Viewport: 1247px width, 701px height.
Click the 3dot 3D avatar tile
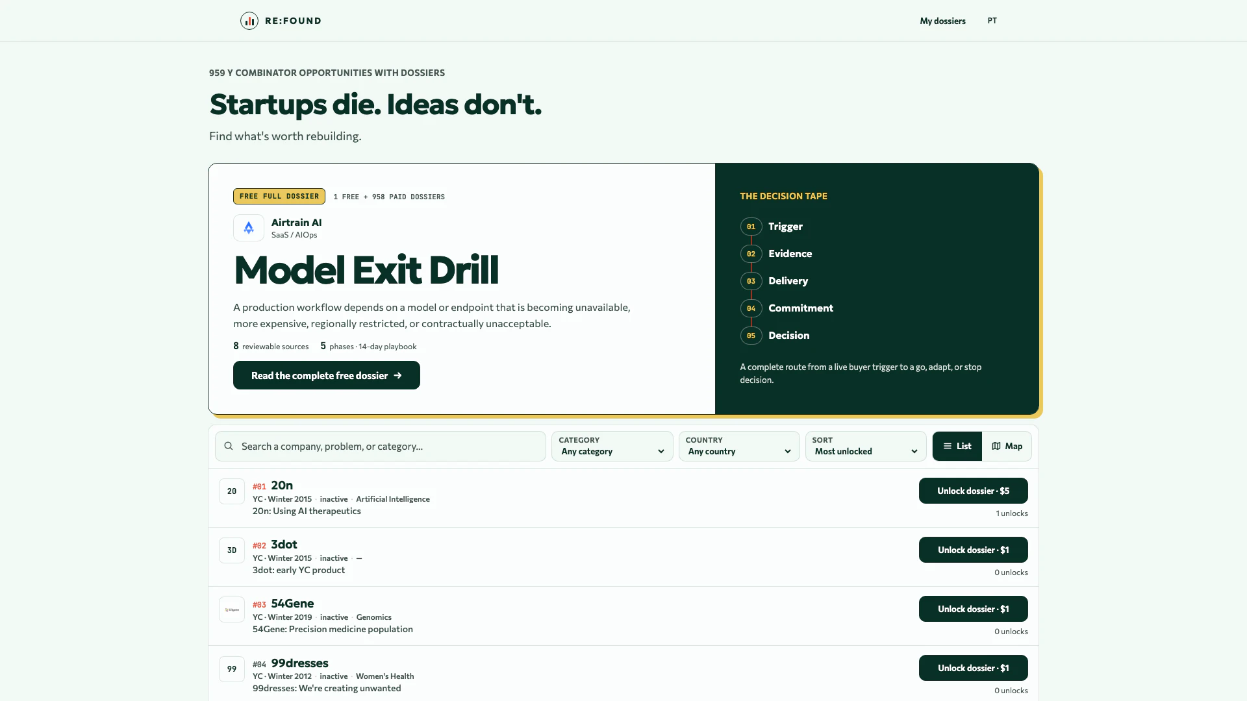coord(232,550)
